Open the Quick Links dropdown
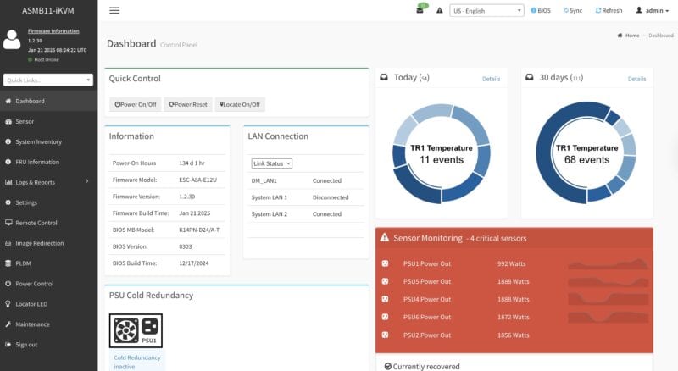678x371 pixels. click(x=48, y=80)
